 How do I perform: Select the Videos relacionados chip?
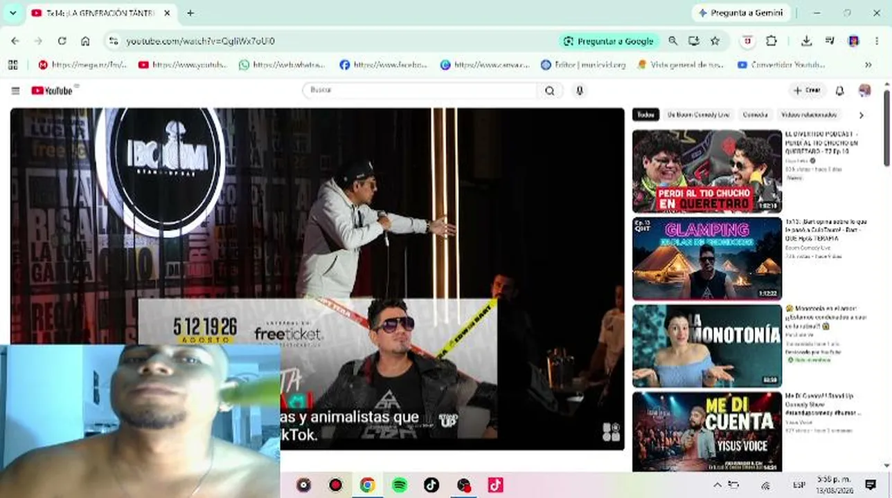809,115
